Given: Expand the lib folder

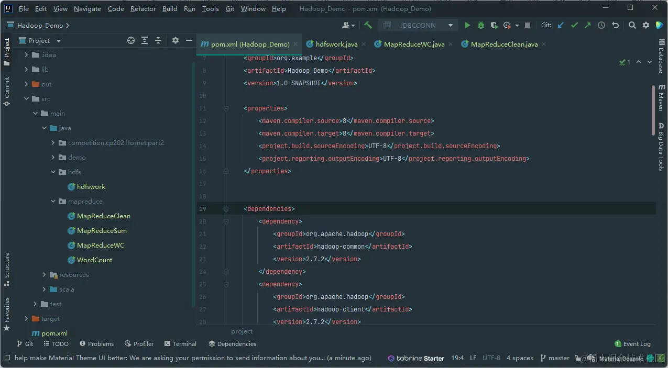Looking at the screenshot, I should coord(26,70).
